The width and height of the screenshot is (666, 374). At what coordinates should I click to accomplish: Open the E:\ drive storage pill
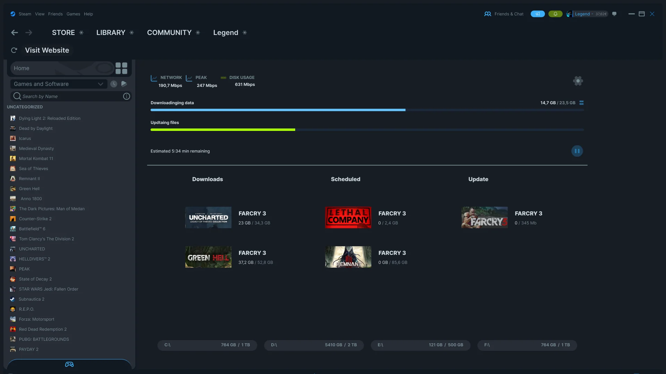tap(420, 345)
